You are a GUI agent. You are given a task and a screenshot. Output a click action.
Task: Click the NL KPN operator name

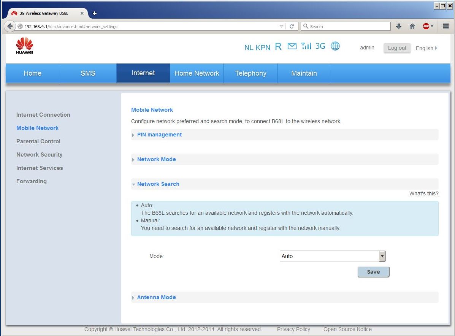click(x=257, y=47)
